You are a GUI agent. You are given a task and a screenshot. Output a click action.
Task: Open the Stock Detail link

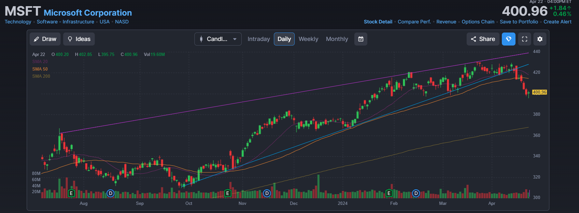(x=378, y=22)
